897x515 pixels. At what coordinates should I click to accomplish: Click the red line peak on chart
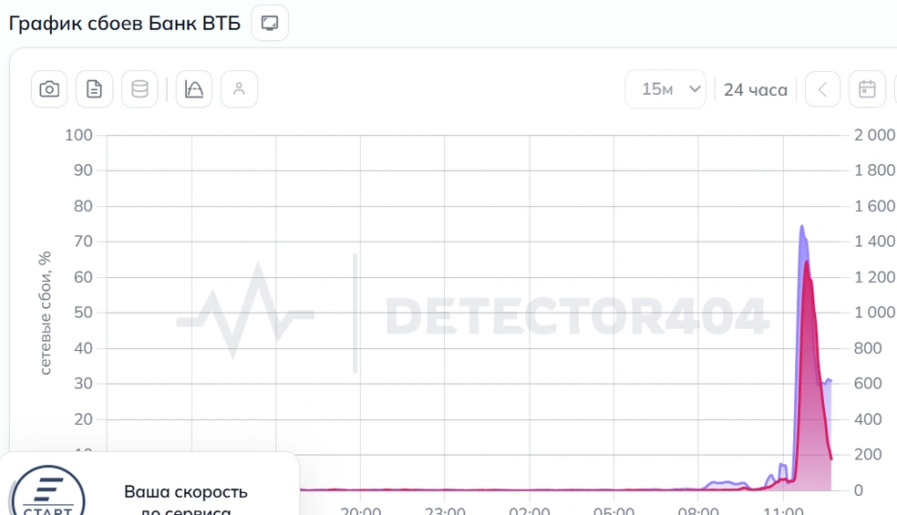click(x=807, y=263)
